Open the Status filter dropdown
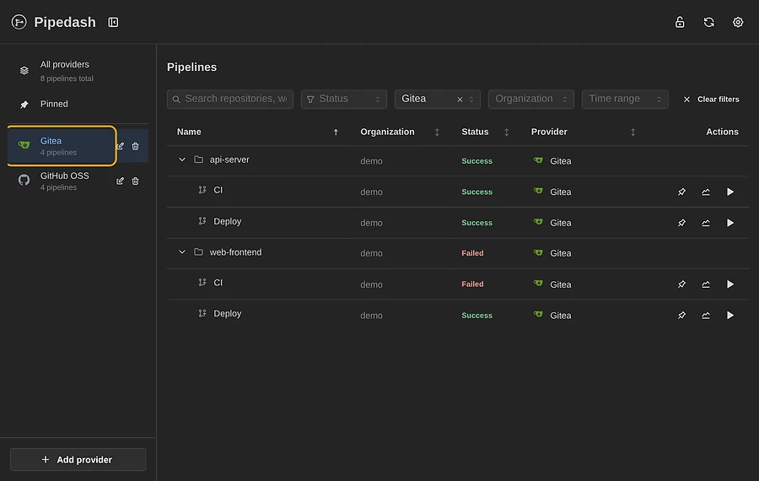 (x=344, y=99)
